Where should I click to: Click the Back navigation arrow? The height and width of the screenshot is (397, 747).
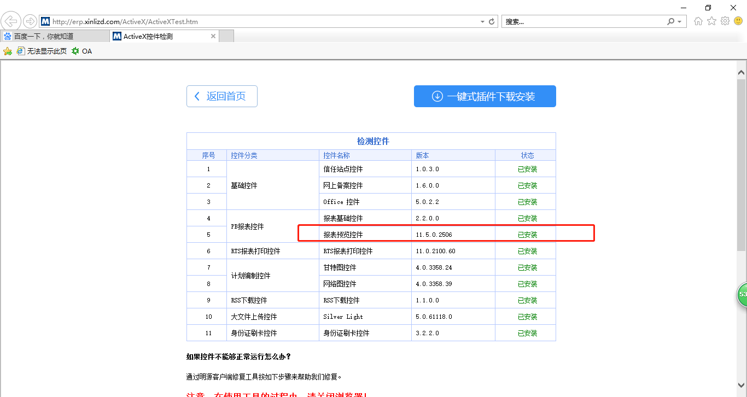11,21
